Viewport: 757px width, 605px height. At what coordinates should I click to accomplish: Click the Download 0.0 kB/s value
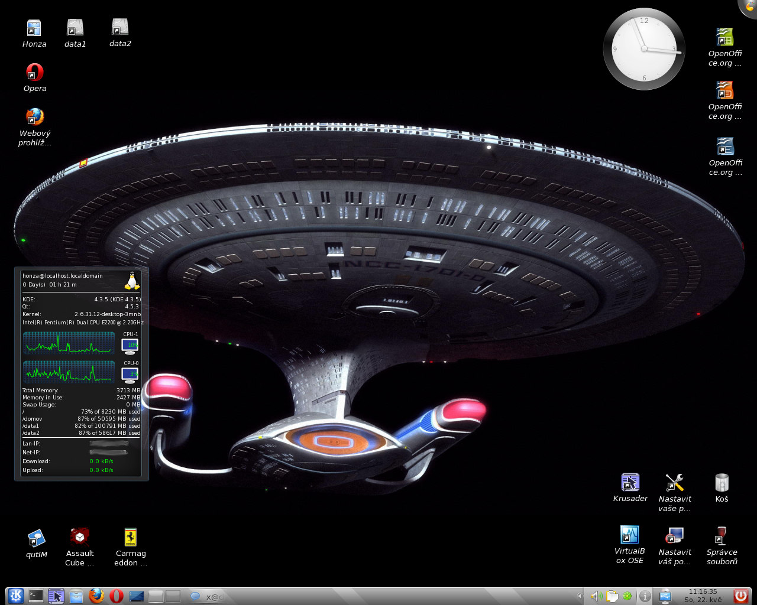coord(101,461)
